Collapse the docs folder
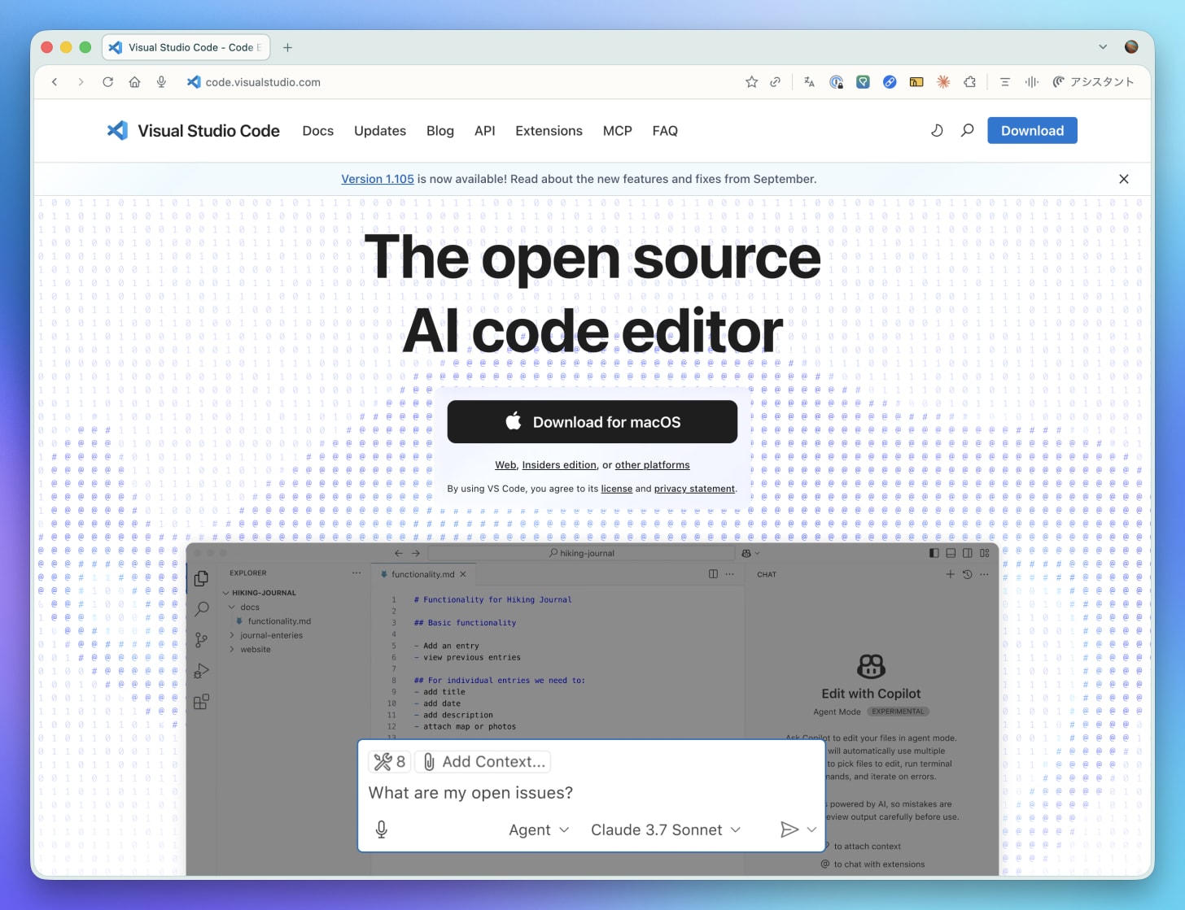The height and width of the screenshot is (910, 1185). (x=244, y=607)
